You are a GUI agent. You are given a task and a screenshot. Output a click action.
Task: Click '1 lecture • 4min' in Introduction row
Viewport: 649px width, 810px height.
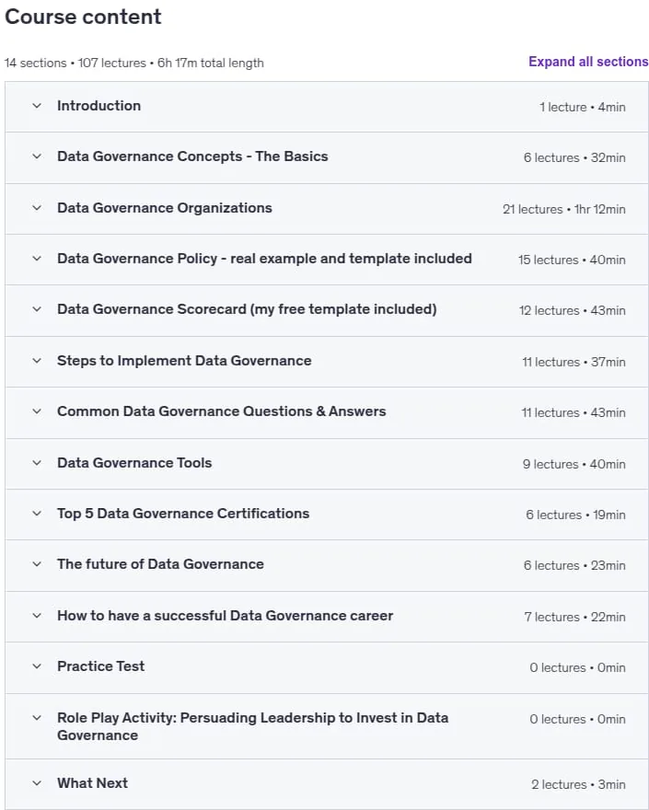(583, 107)
